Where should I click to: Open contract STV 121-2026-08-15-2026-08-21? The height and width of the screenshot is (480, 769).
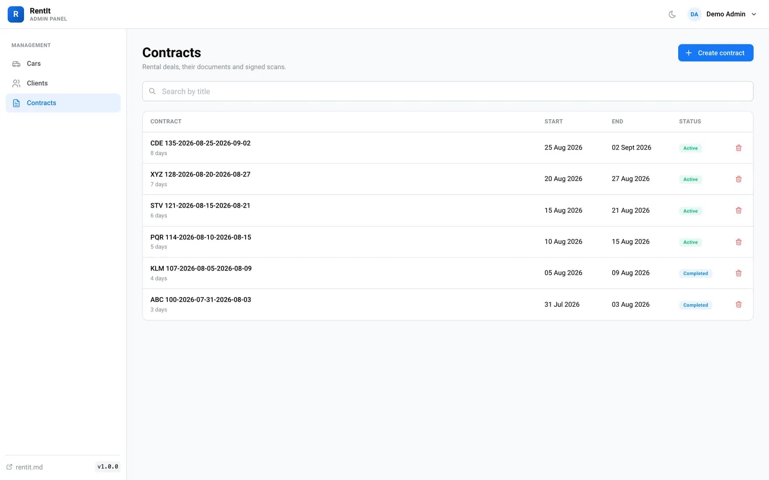coord(200,206)
